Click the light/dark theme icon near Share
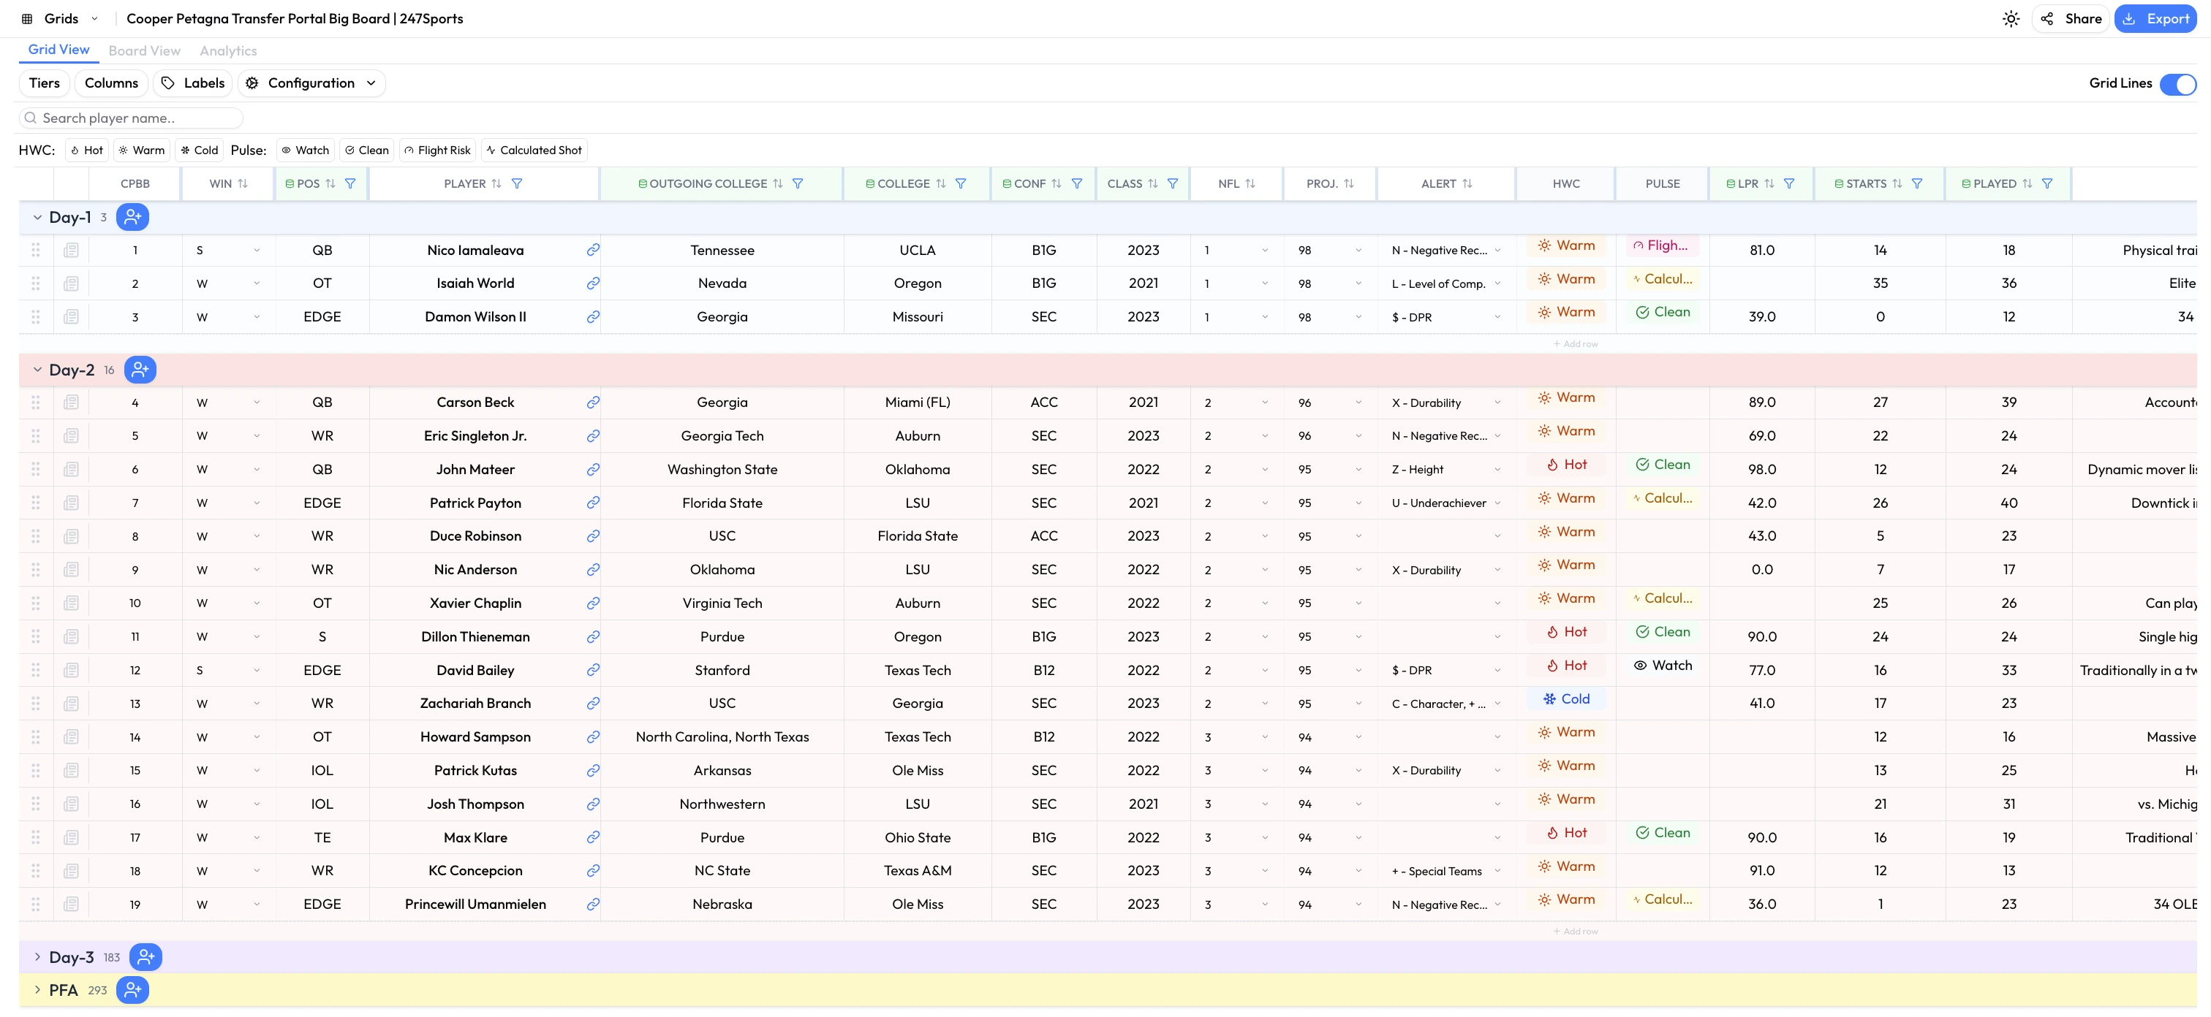Viewport: 2211px width, 1017px height. pos(2011,18)
